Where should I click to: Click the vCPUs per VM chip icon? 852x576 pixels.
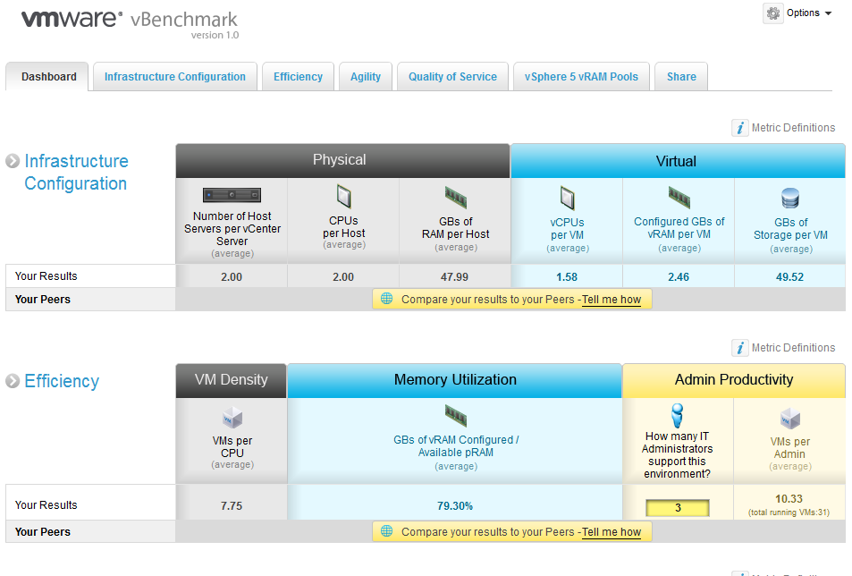click(x=568, y=198)
